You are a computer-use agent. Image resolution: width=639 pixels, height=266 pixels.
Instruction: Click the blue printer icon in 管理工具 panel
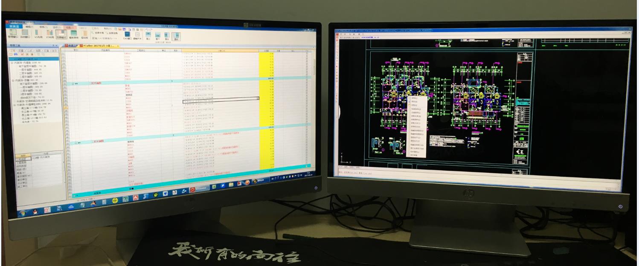point(16,54)
